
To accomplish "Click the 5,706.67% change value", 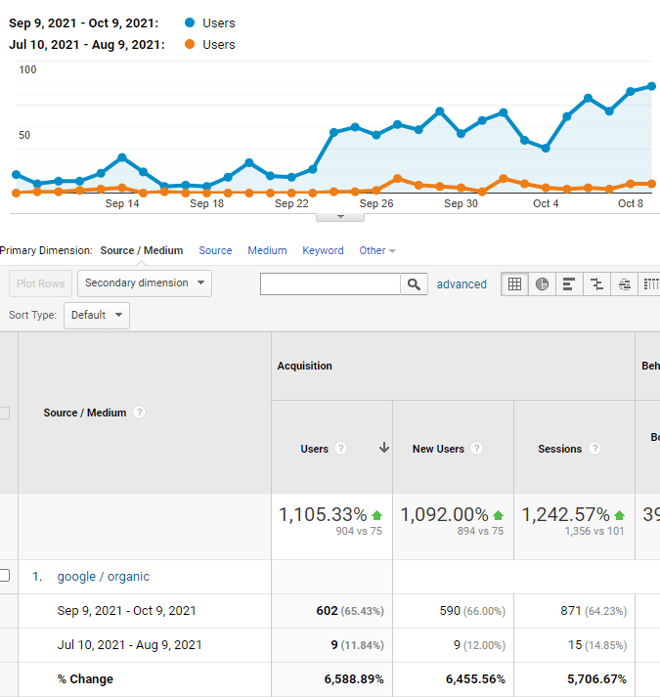I will [596, 679].
